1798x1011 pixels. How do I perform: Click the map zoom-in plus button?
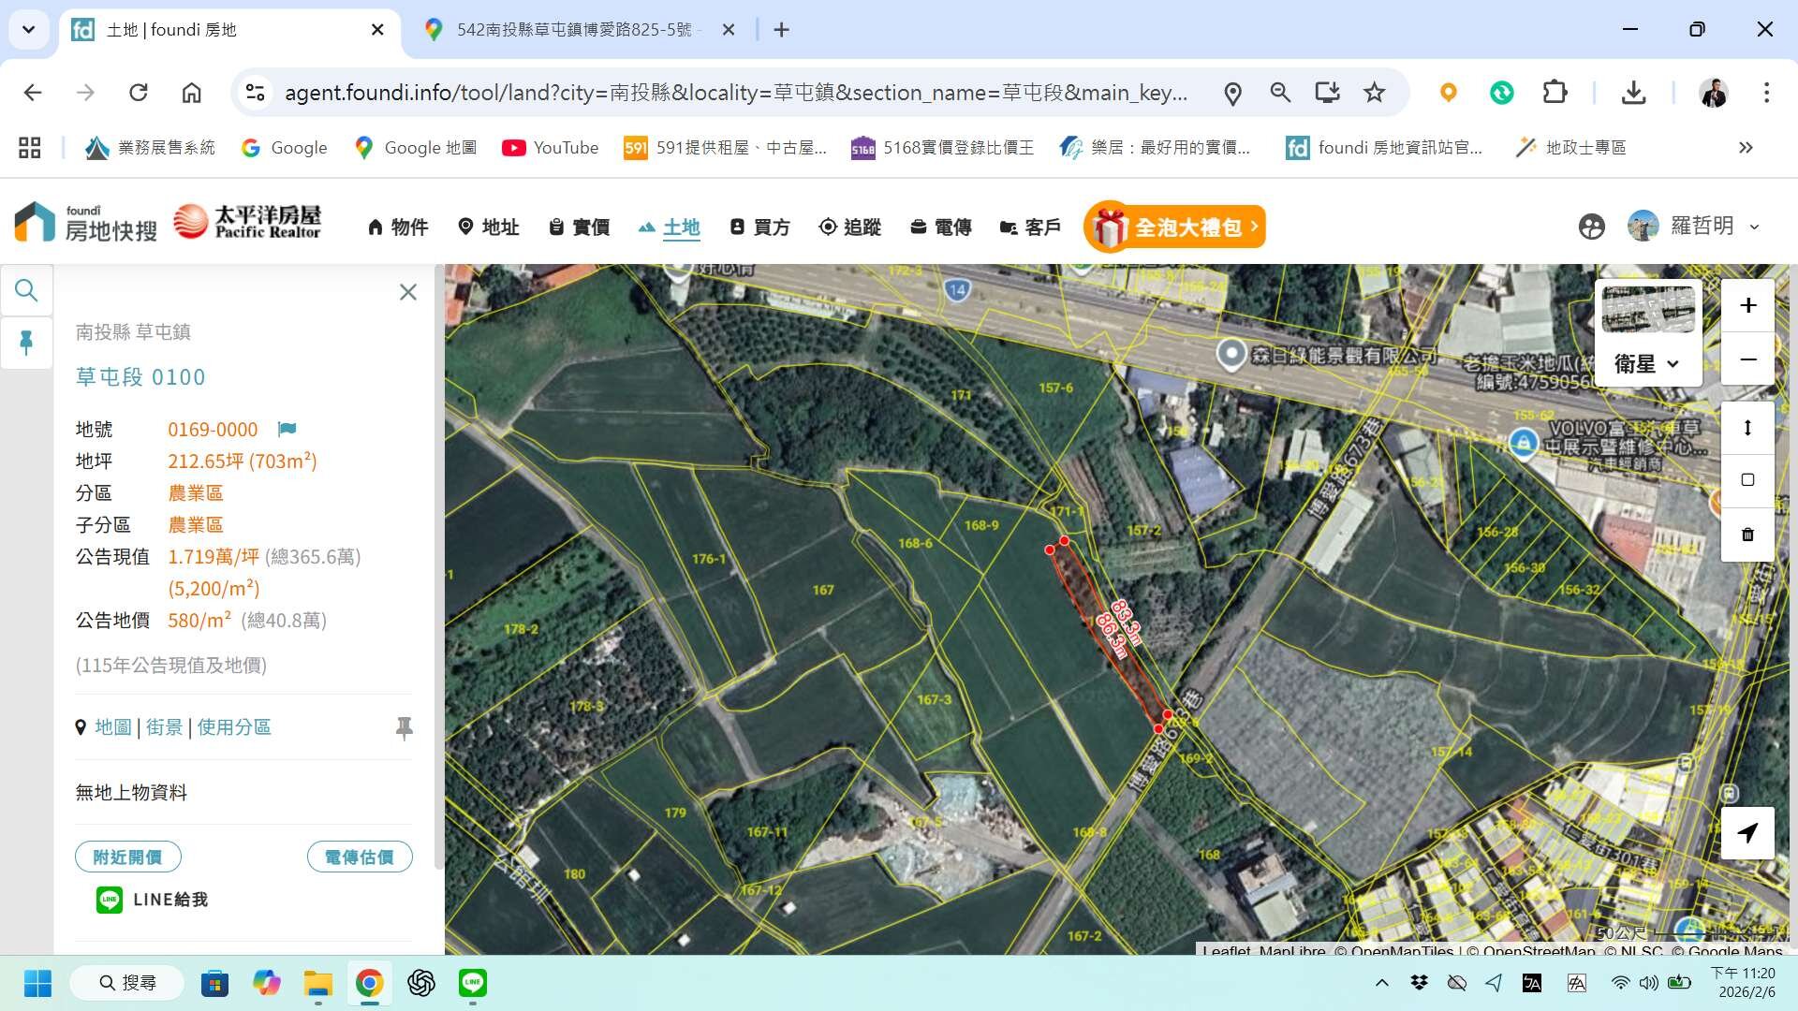click(1747, 306)
